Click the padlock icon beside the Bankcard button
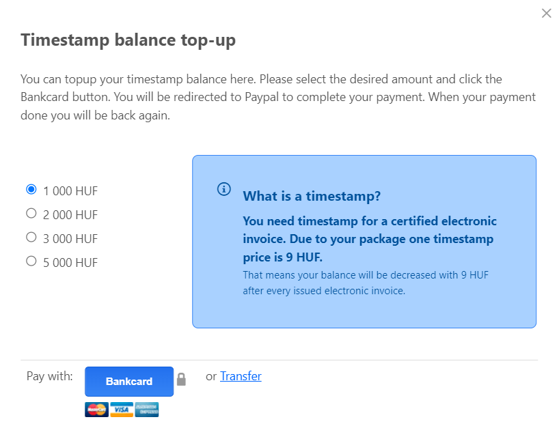Viewport: 559px width, 441px height. (x=181, y=382)
